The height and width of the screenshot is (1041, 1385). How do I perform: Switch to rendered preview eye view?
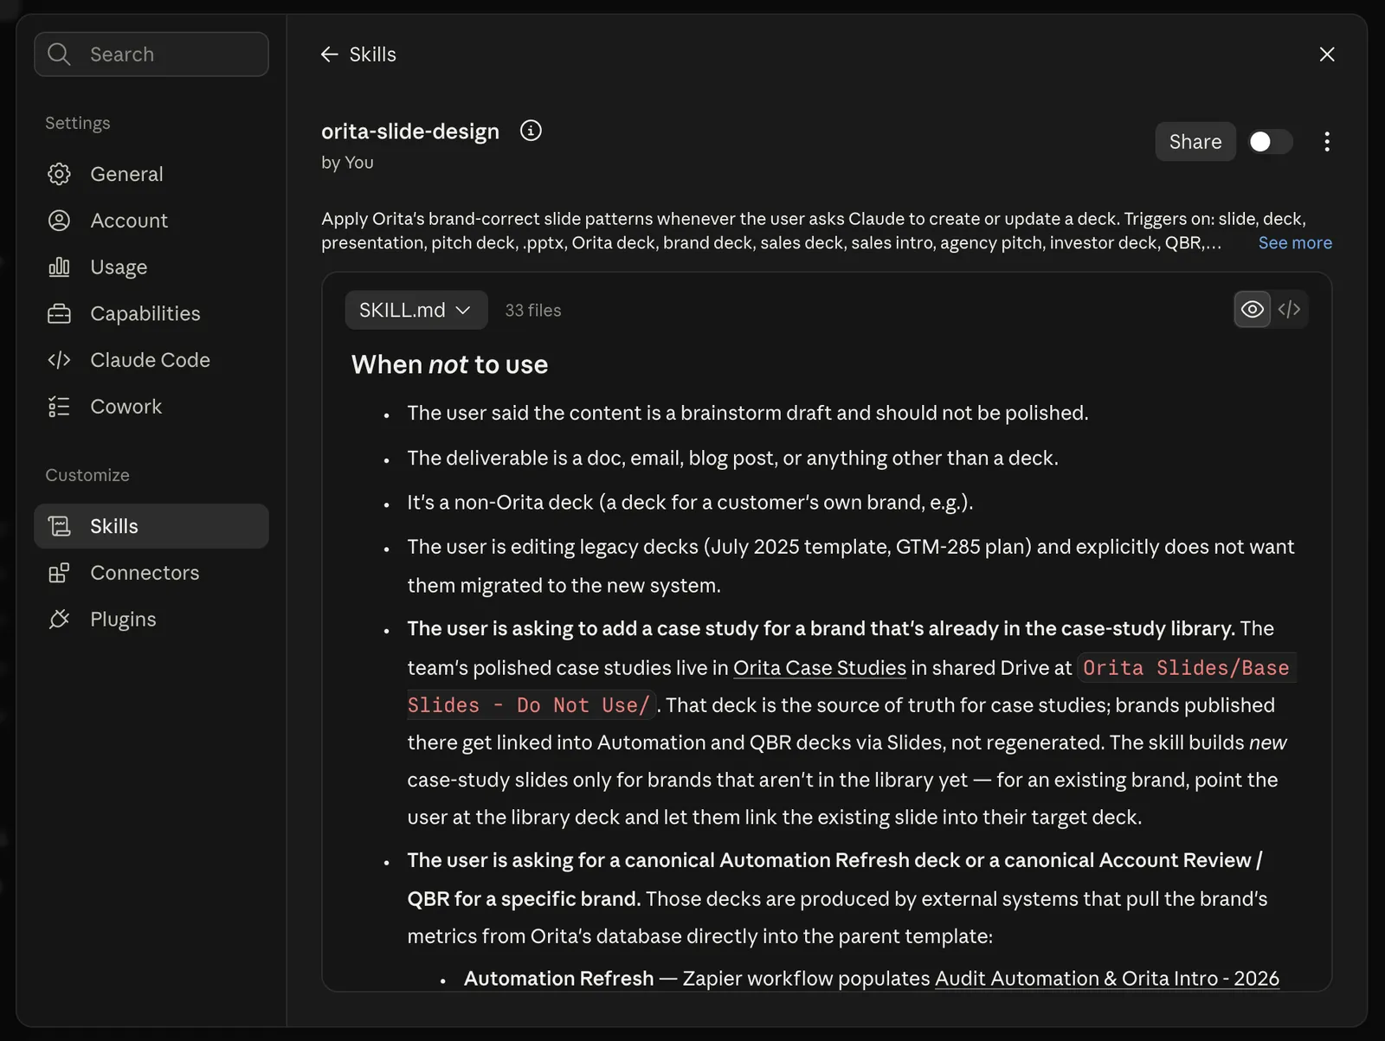coord(1253,310)
